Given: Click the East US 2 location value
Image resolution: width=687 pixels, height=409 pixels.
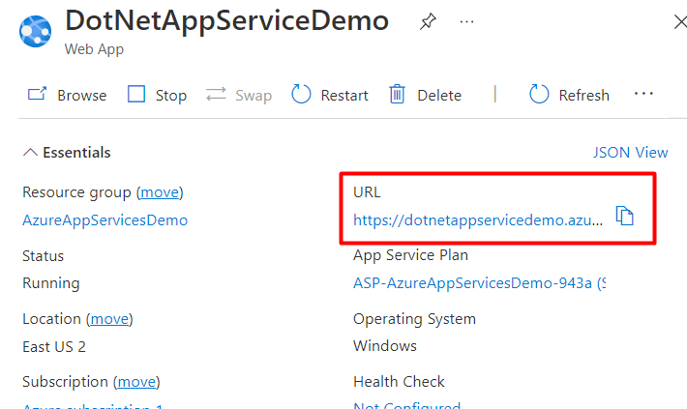Looking at the screenshot, I should 54,347.
